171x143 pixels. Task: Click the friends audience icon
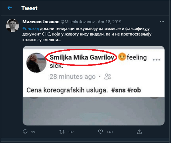click(108, 76)
